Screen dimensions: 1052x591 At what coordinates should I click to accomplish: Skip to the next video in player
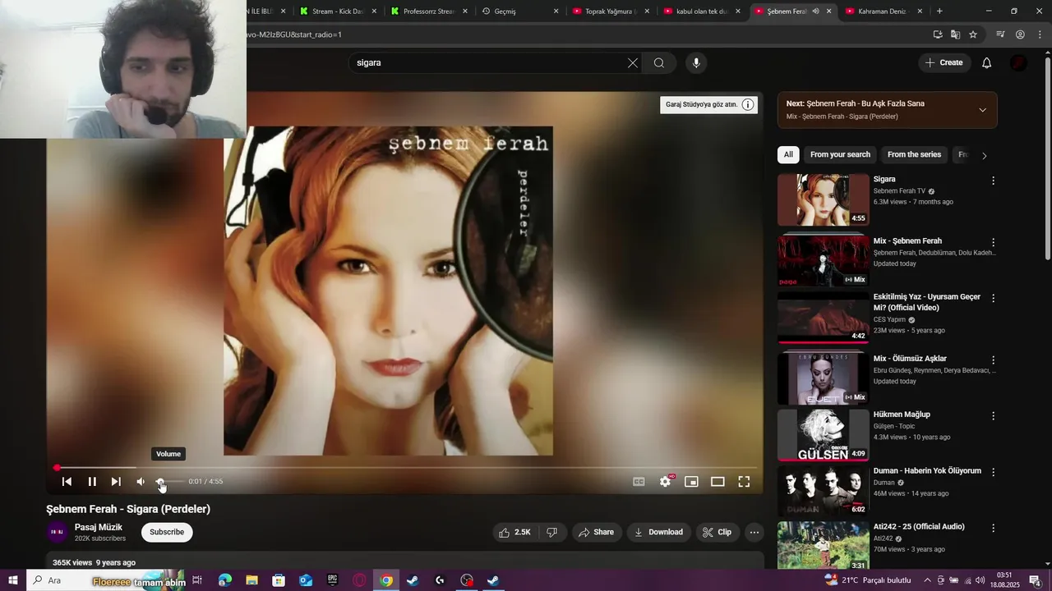(x=116, y=482)
